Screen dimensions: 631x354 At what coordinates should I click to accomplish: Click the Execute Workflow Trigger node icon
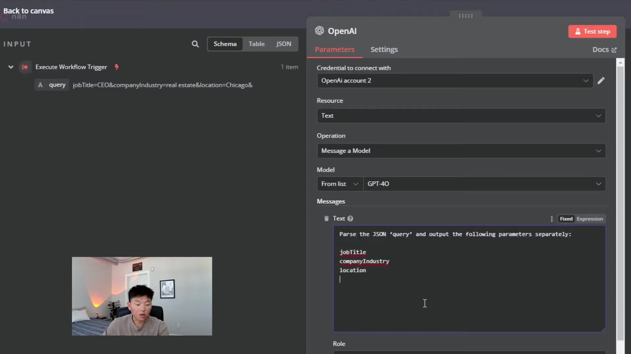pyautogui.click(x=25, y=67)
